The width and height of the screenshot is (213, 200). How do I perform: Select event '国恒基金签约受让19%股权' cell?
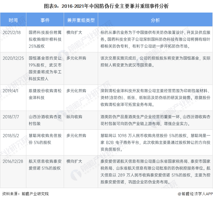pos(45,68)
